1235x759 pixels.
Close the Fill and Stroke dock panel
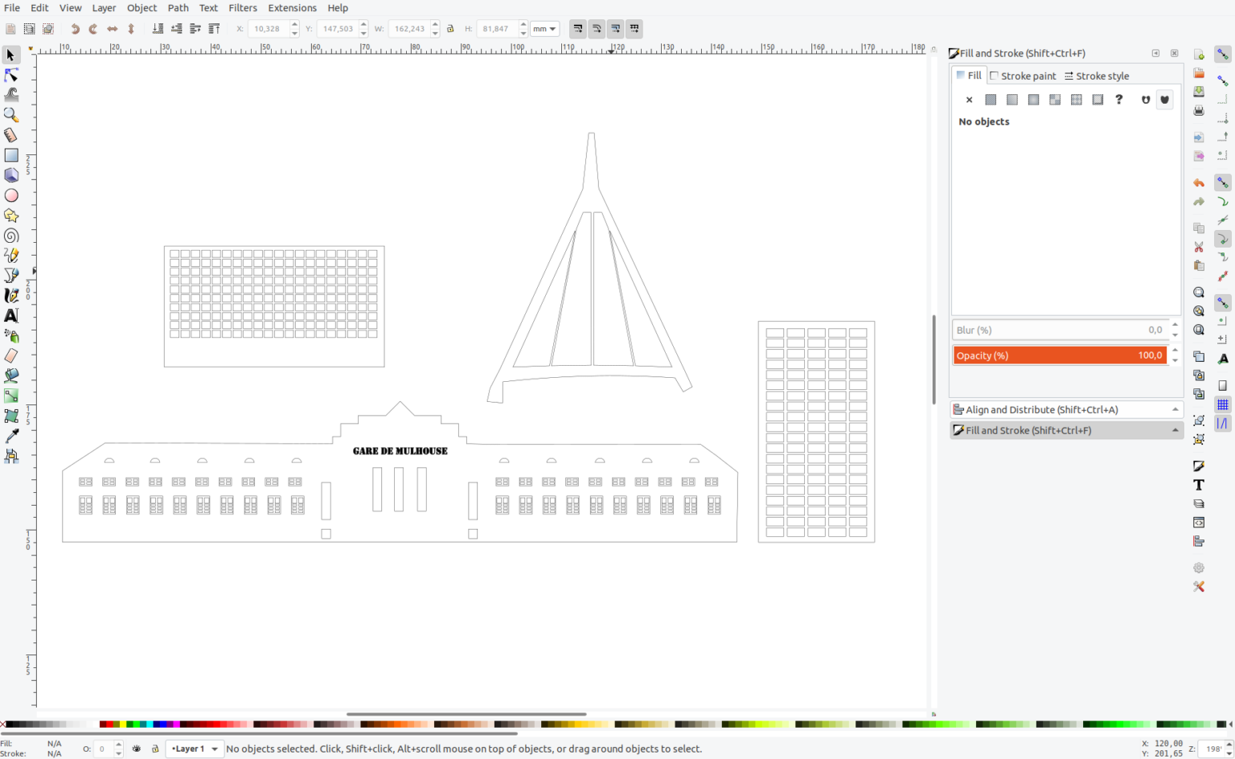click(x=1175, y=53)
